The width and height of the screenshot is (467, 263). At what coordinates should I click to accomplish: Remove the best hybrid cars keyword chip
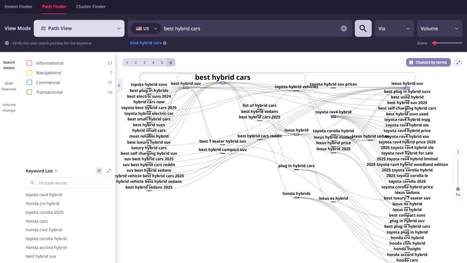165,43
